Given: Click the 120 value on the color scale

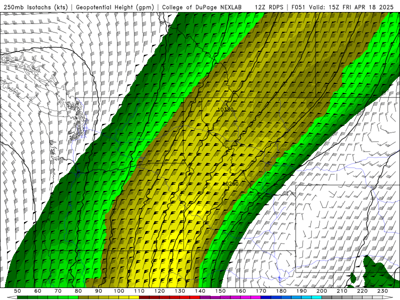Looking at the screenshot, I should coord(159,291).
